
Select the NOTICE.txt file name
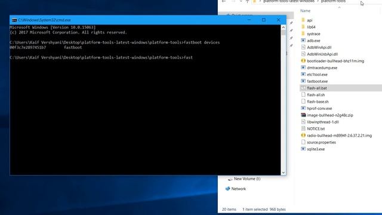[316, 129]
